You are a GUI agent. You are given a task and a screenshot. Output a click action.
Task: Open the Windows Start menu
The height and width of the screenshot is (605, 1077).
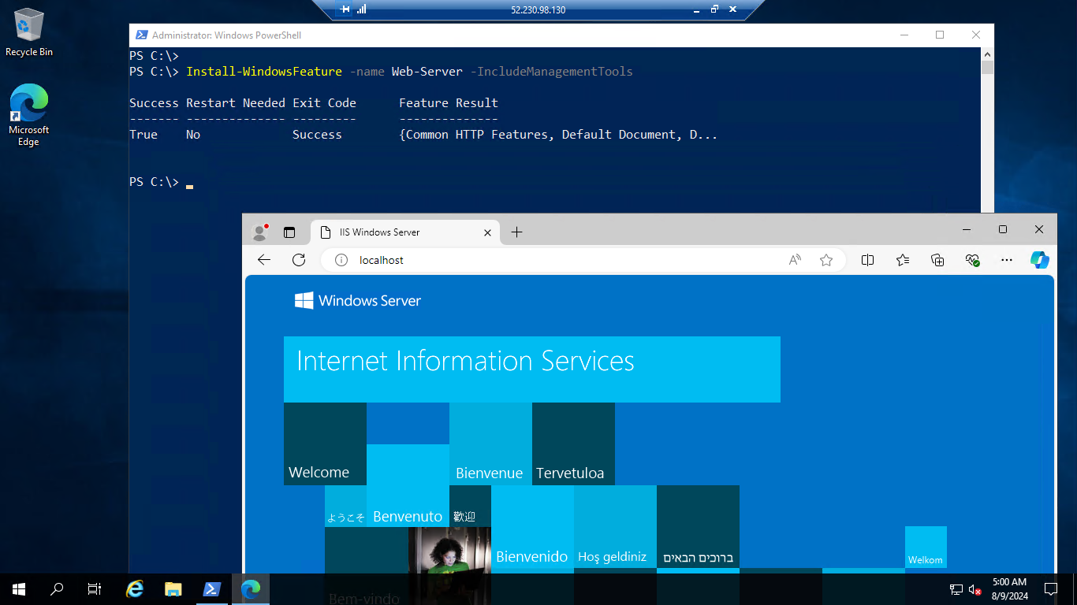tap(19, 588)
